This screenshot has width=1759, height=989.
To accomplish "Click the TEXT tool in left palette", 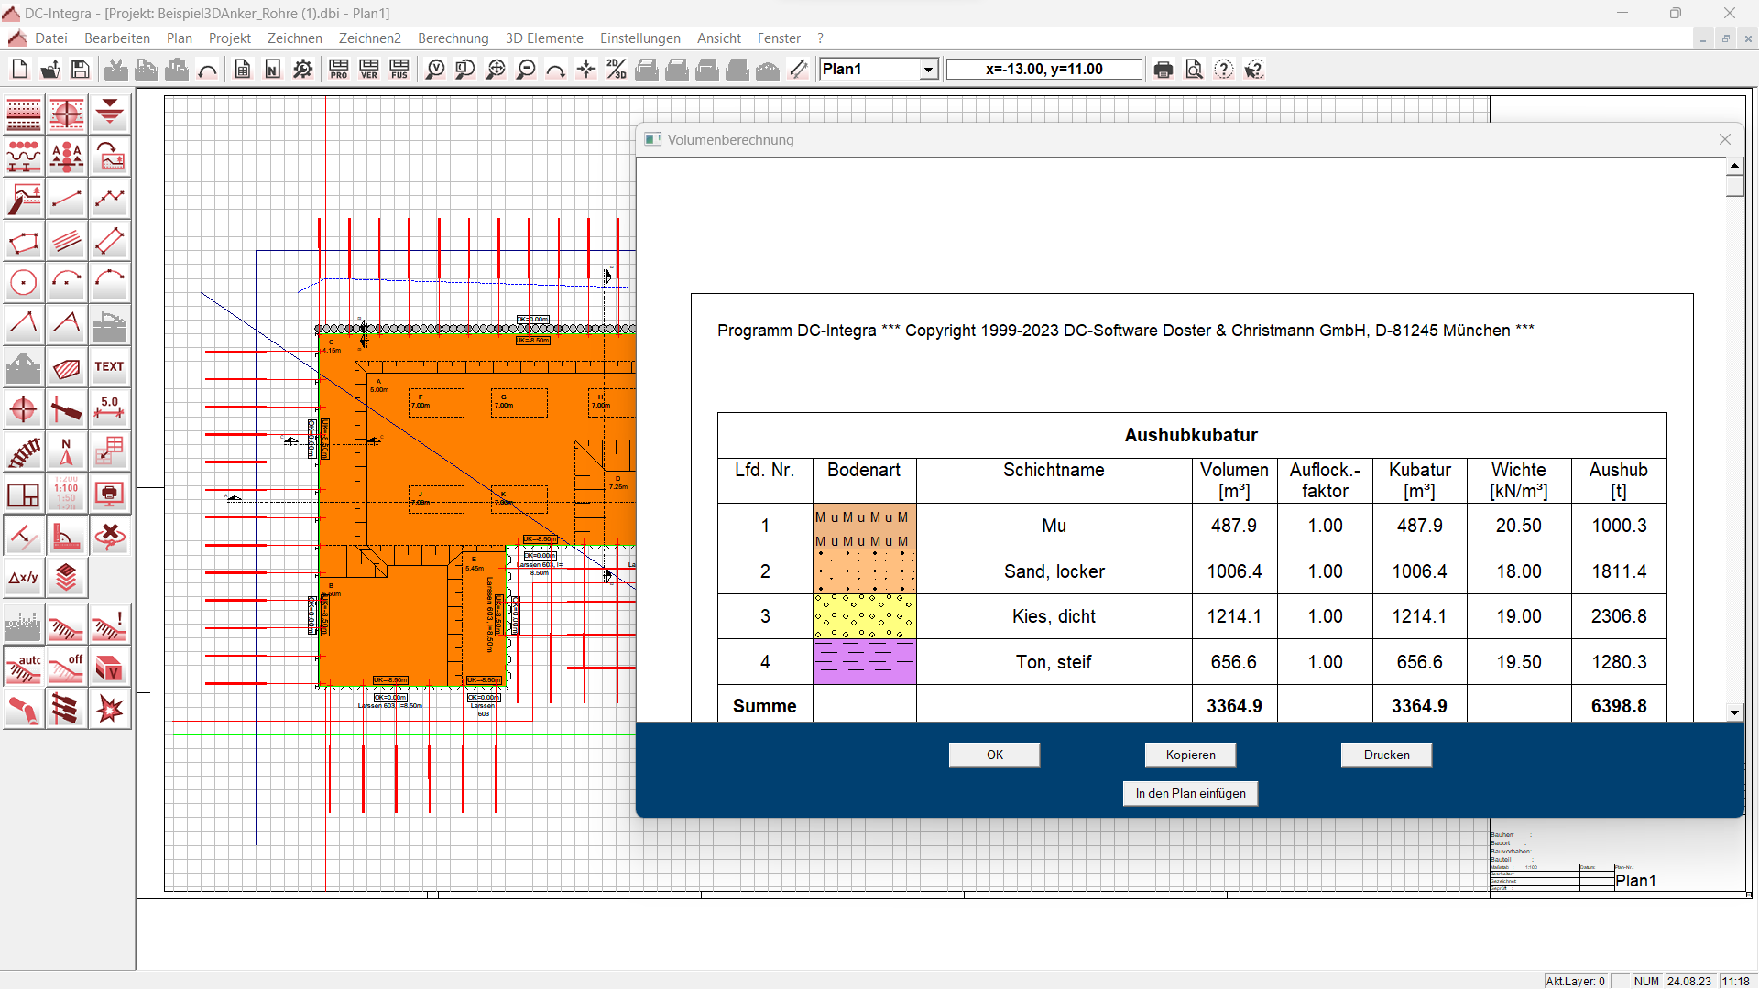I will coord(109,367).
